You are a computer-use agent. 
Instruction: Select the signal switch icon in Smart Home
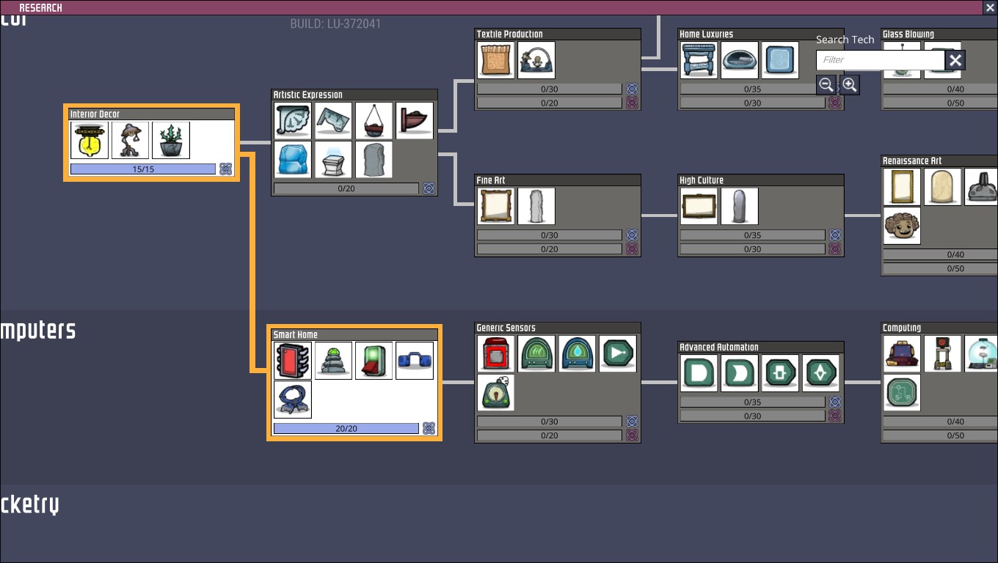pyautogui.click(x=374, y=361)
